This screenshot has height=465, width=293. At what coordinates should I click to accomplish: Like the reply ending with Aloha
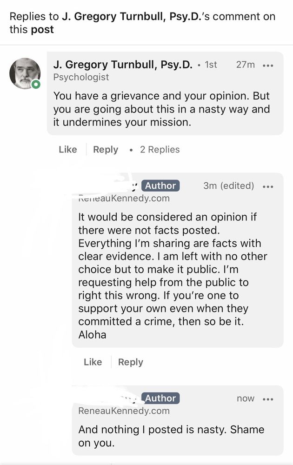point(93,362)
